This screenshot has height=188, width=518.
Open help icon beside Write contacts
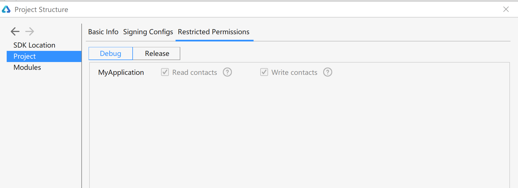coord(328,72)
